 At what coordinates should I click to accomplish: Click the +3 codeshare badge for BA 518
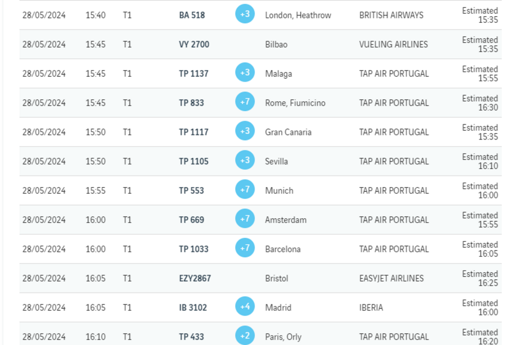click(245, 14)
